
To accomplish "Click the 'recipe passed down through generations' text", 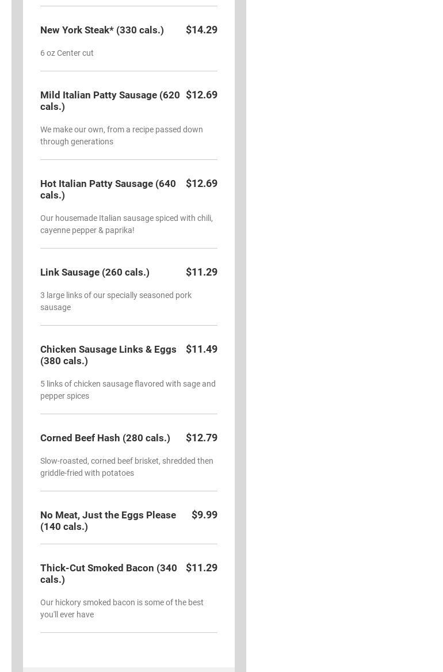I will pyautogui.click(x=121, y=135).
